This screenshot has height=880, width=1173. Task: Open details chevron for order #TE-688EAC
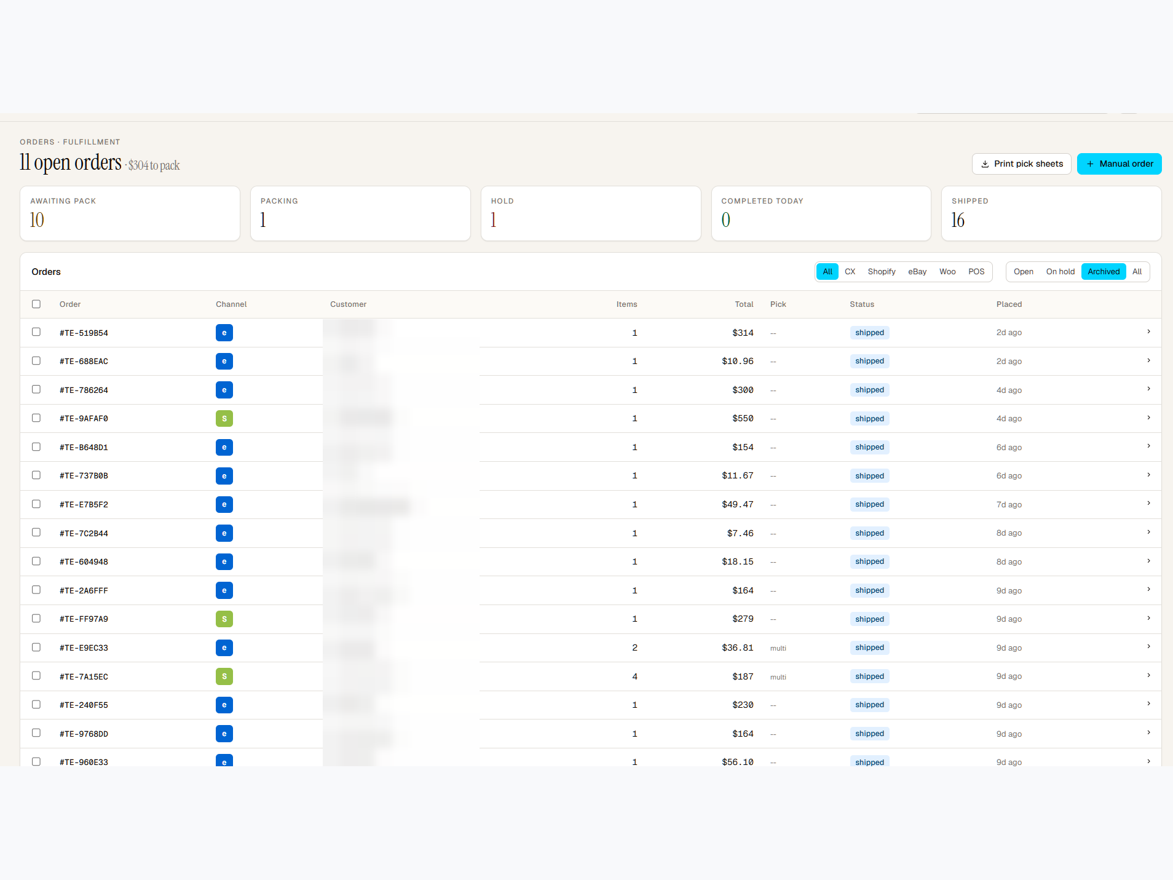[1148, 360]
